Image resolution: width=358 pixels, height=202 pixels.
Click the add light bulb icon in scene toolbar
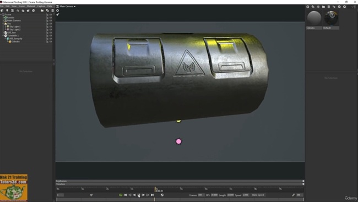tap(7, 10)
